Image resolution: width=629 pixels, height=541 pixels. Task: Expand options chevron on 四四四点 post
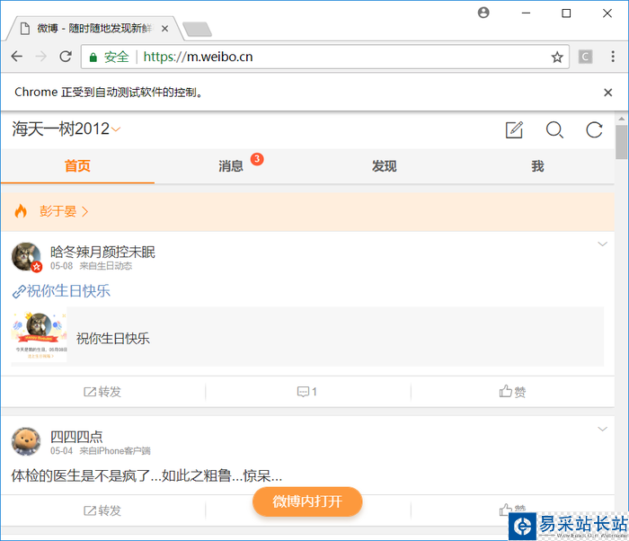point(602,429)
